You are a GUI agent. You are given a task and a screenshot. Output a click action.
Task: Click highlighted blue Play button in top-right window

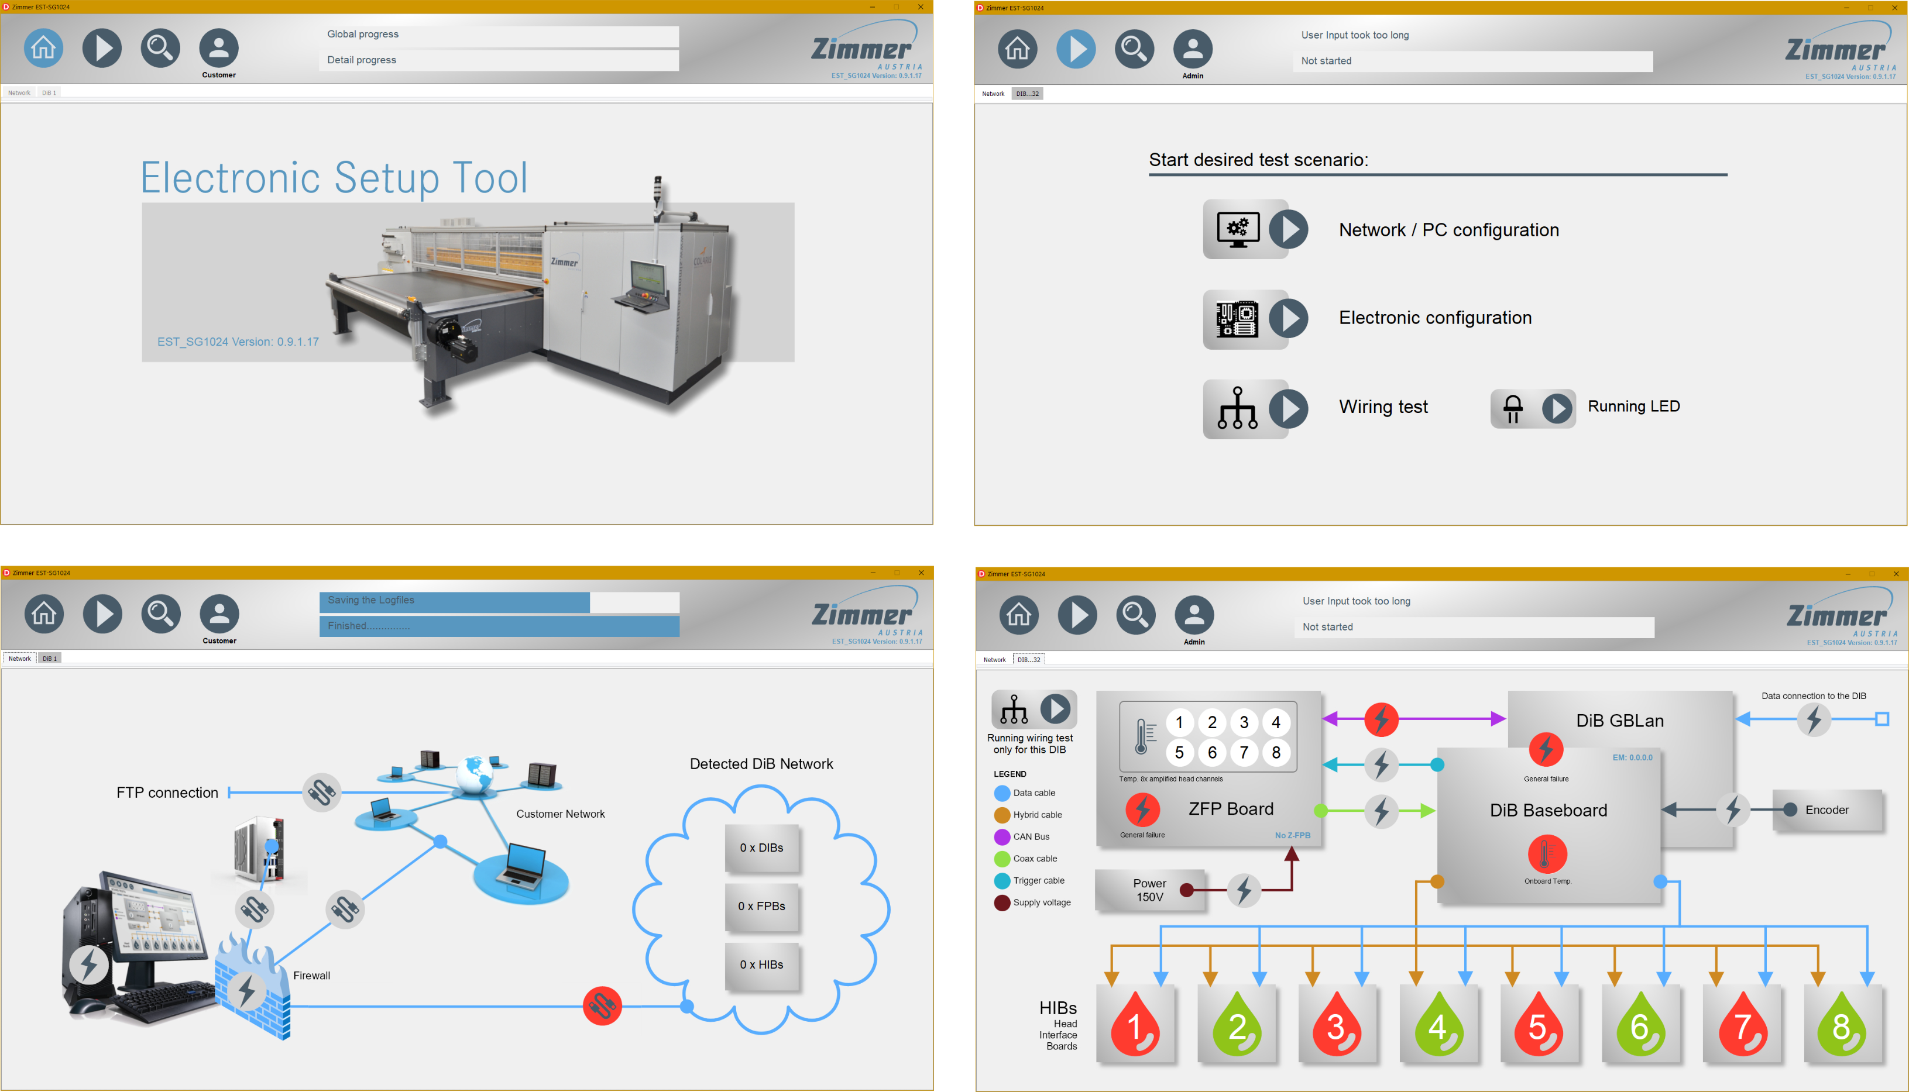click(1076, 49)
